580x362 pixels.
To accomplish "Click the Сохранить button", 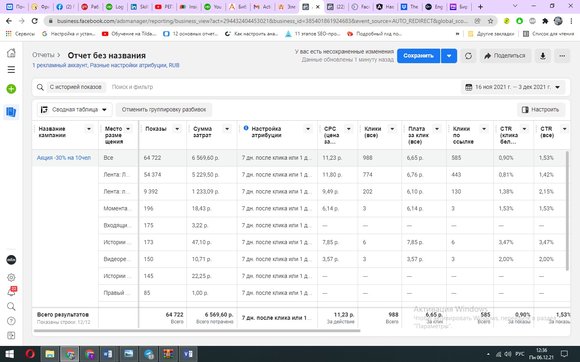I will (x=418, y=56).
